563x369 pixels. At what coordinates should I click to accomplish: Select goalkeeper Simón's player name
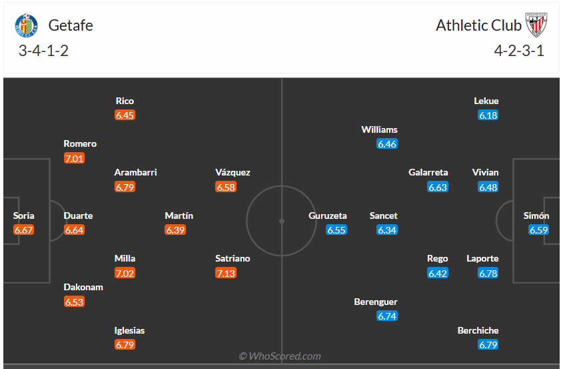coord(536,216)
